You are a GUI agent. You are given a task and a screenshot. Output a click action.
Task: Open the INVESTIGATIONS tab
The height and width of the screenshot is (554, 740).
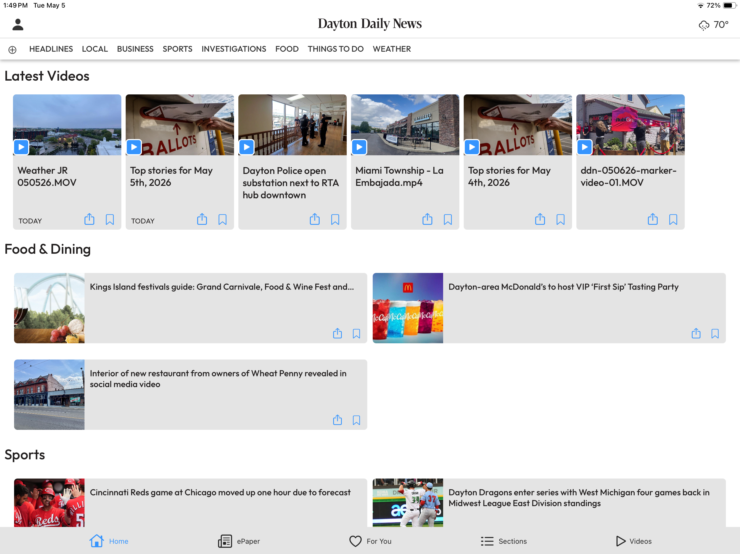[x=234, y=49]
